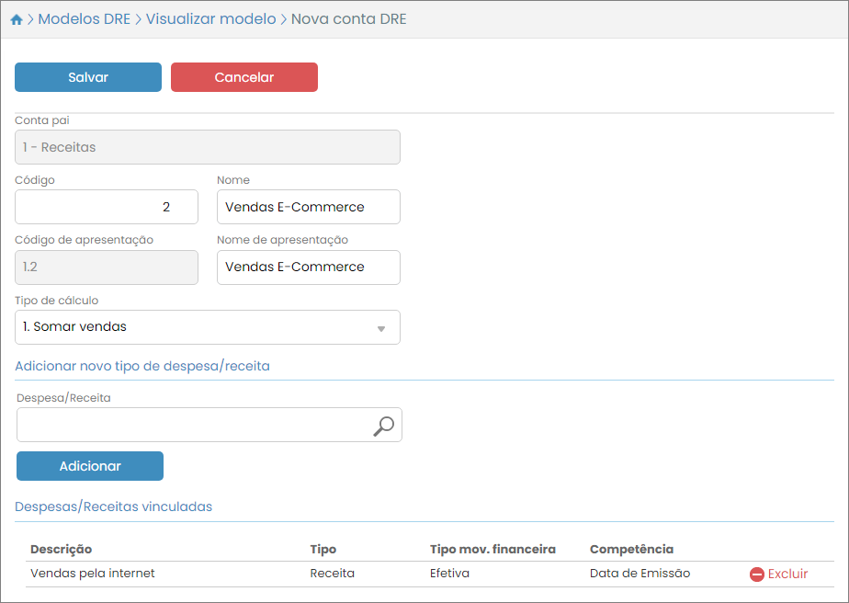Click the disabled Conta pai field
849x603 pixels.
[x=208, y=147]
